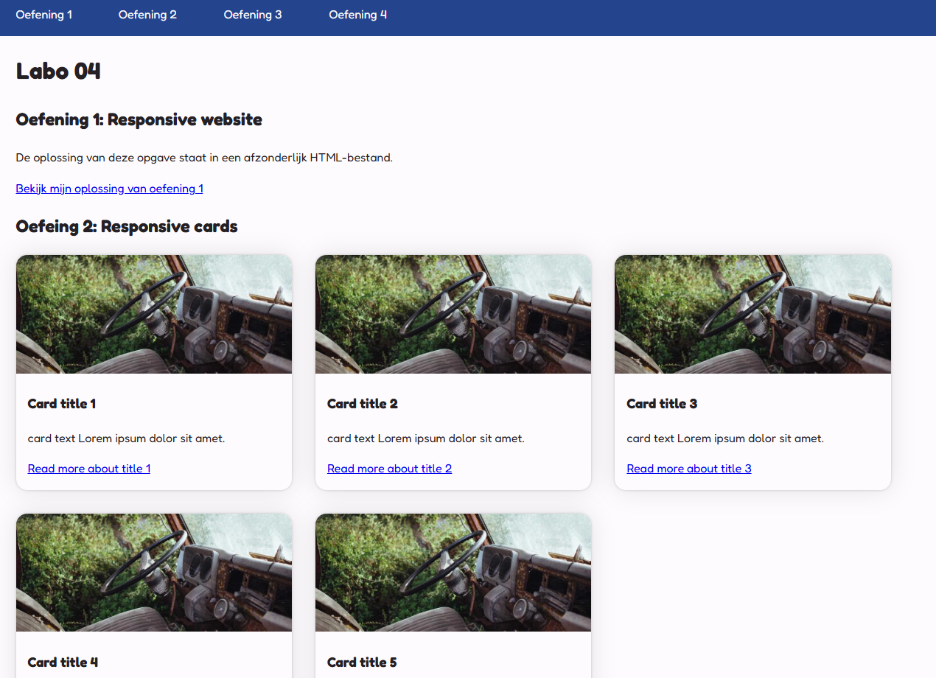Open the 'Read more about title 3' link
The height and width of the screenshot is (678, 936).
tap(688, 469)
